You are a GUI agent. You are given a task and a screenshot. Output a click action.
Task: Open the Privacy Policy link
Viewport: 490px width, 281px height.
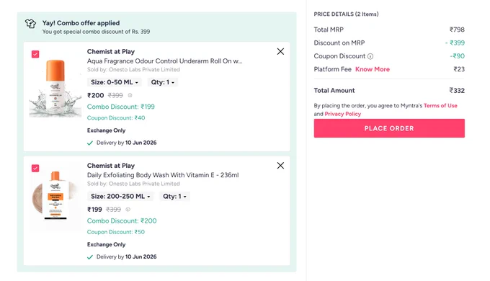coord(342,114)
